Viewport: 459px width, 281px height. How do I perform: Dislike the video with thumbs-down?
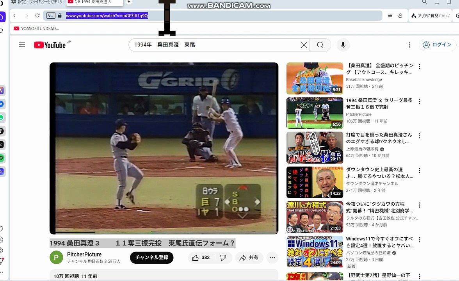pyautogui.click(x=223, y=258)
